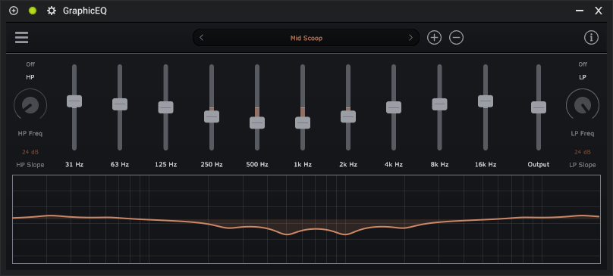Change HP Slope 24 dB value
Screen dimensions: 613x276
[x=30, y=152]
